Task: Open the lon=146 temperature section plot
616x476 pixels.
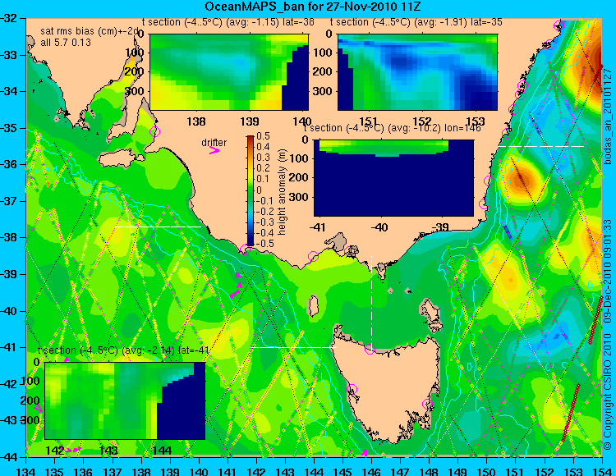Action: [393, 178]
